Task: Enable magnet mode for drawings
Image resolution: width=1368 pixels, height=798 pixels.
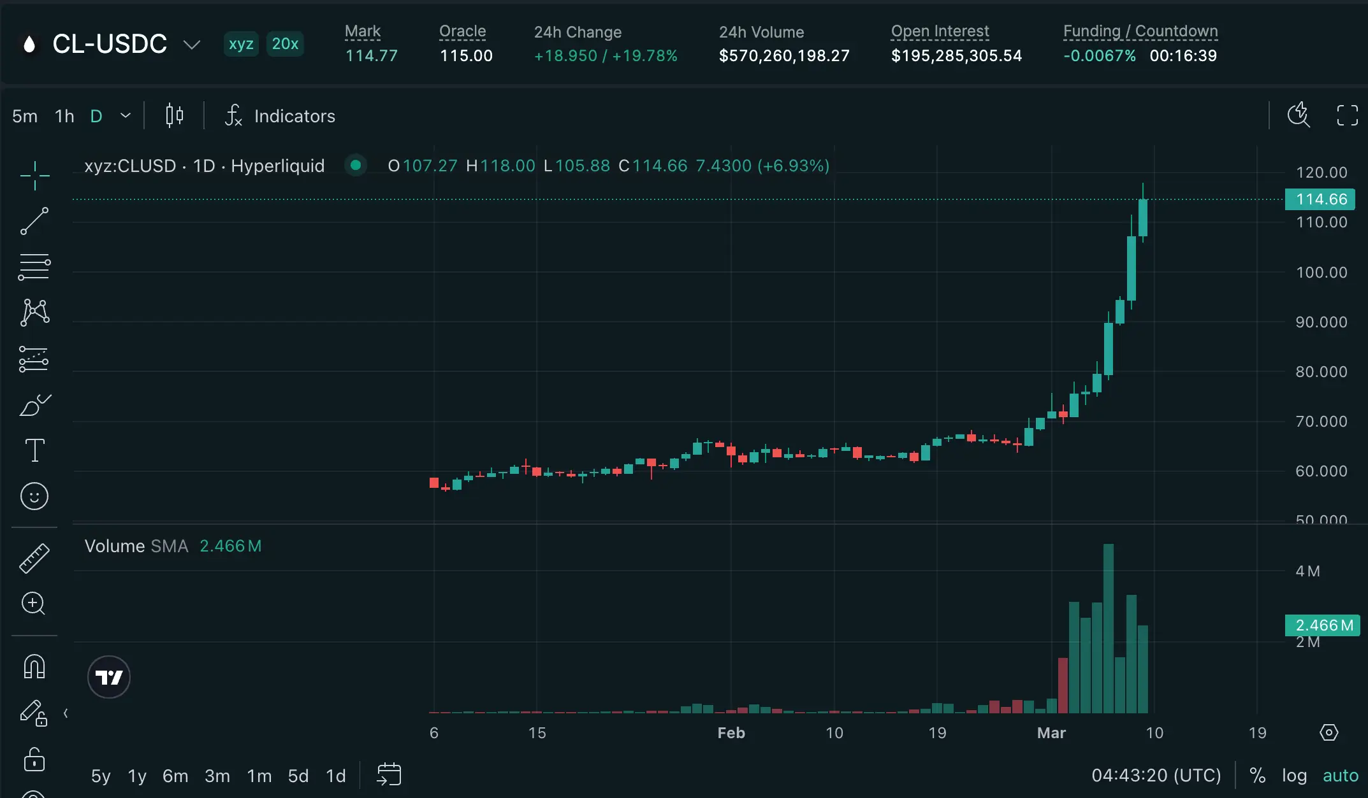Action: point(34,667)
